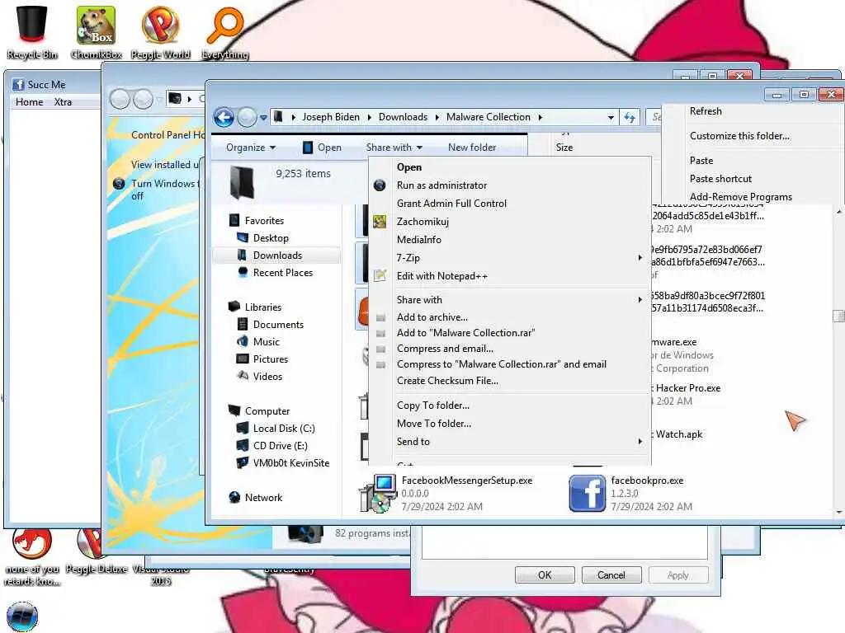Click Downloads in the address breadcrumb
Screen dimensions: 845x633
(x=403, y=117)
